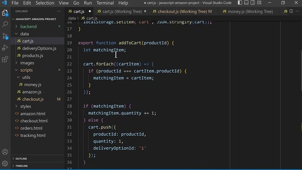Open deliveryOptions.js in the explorer
The image size is (302, 170).
click(x=38, y=48)
